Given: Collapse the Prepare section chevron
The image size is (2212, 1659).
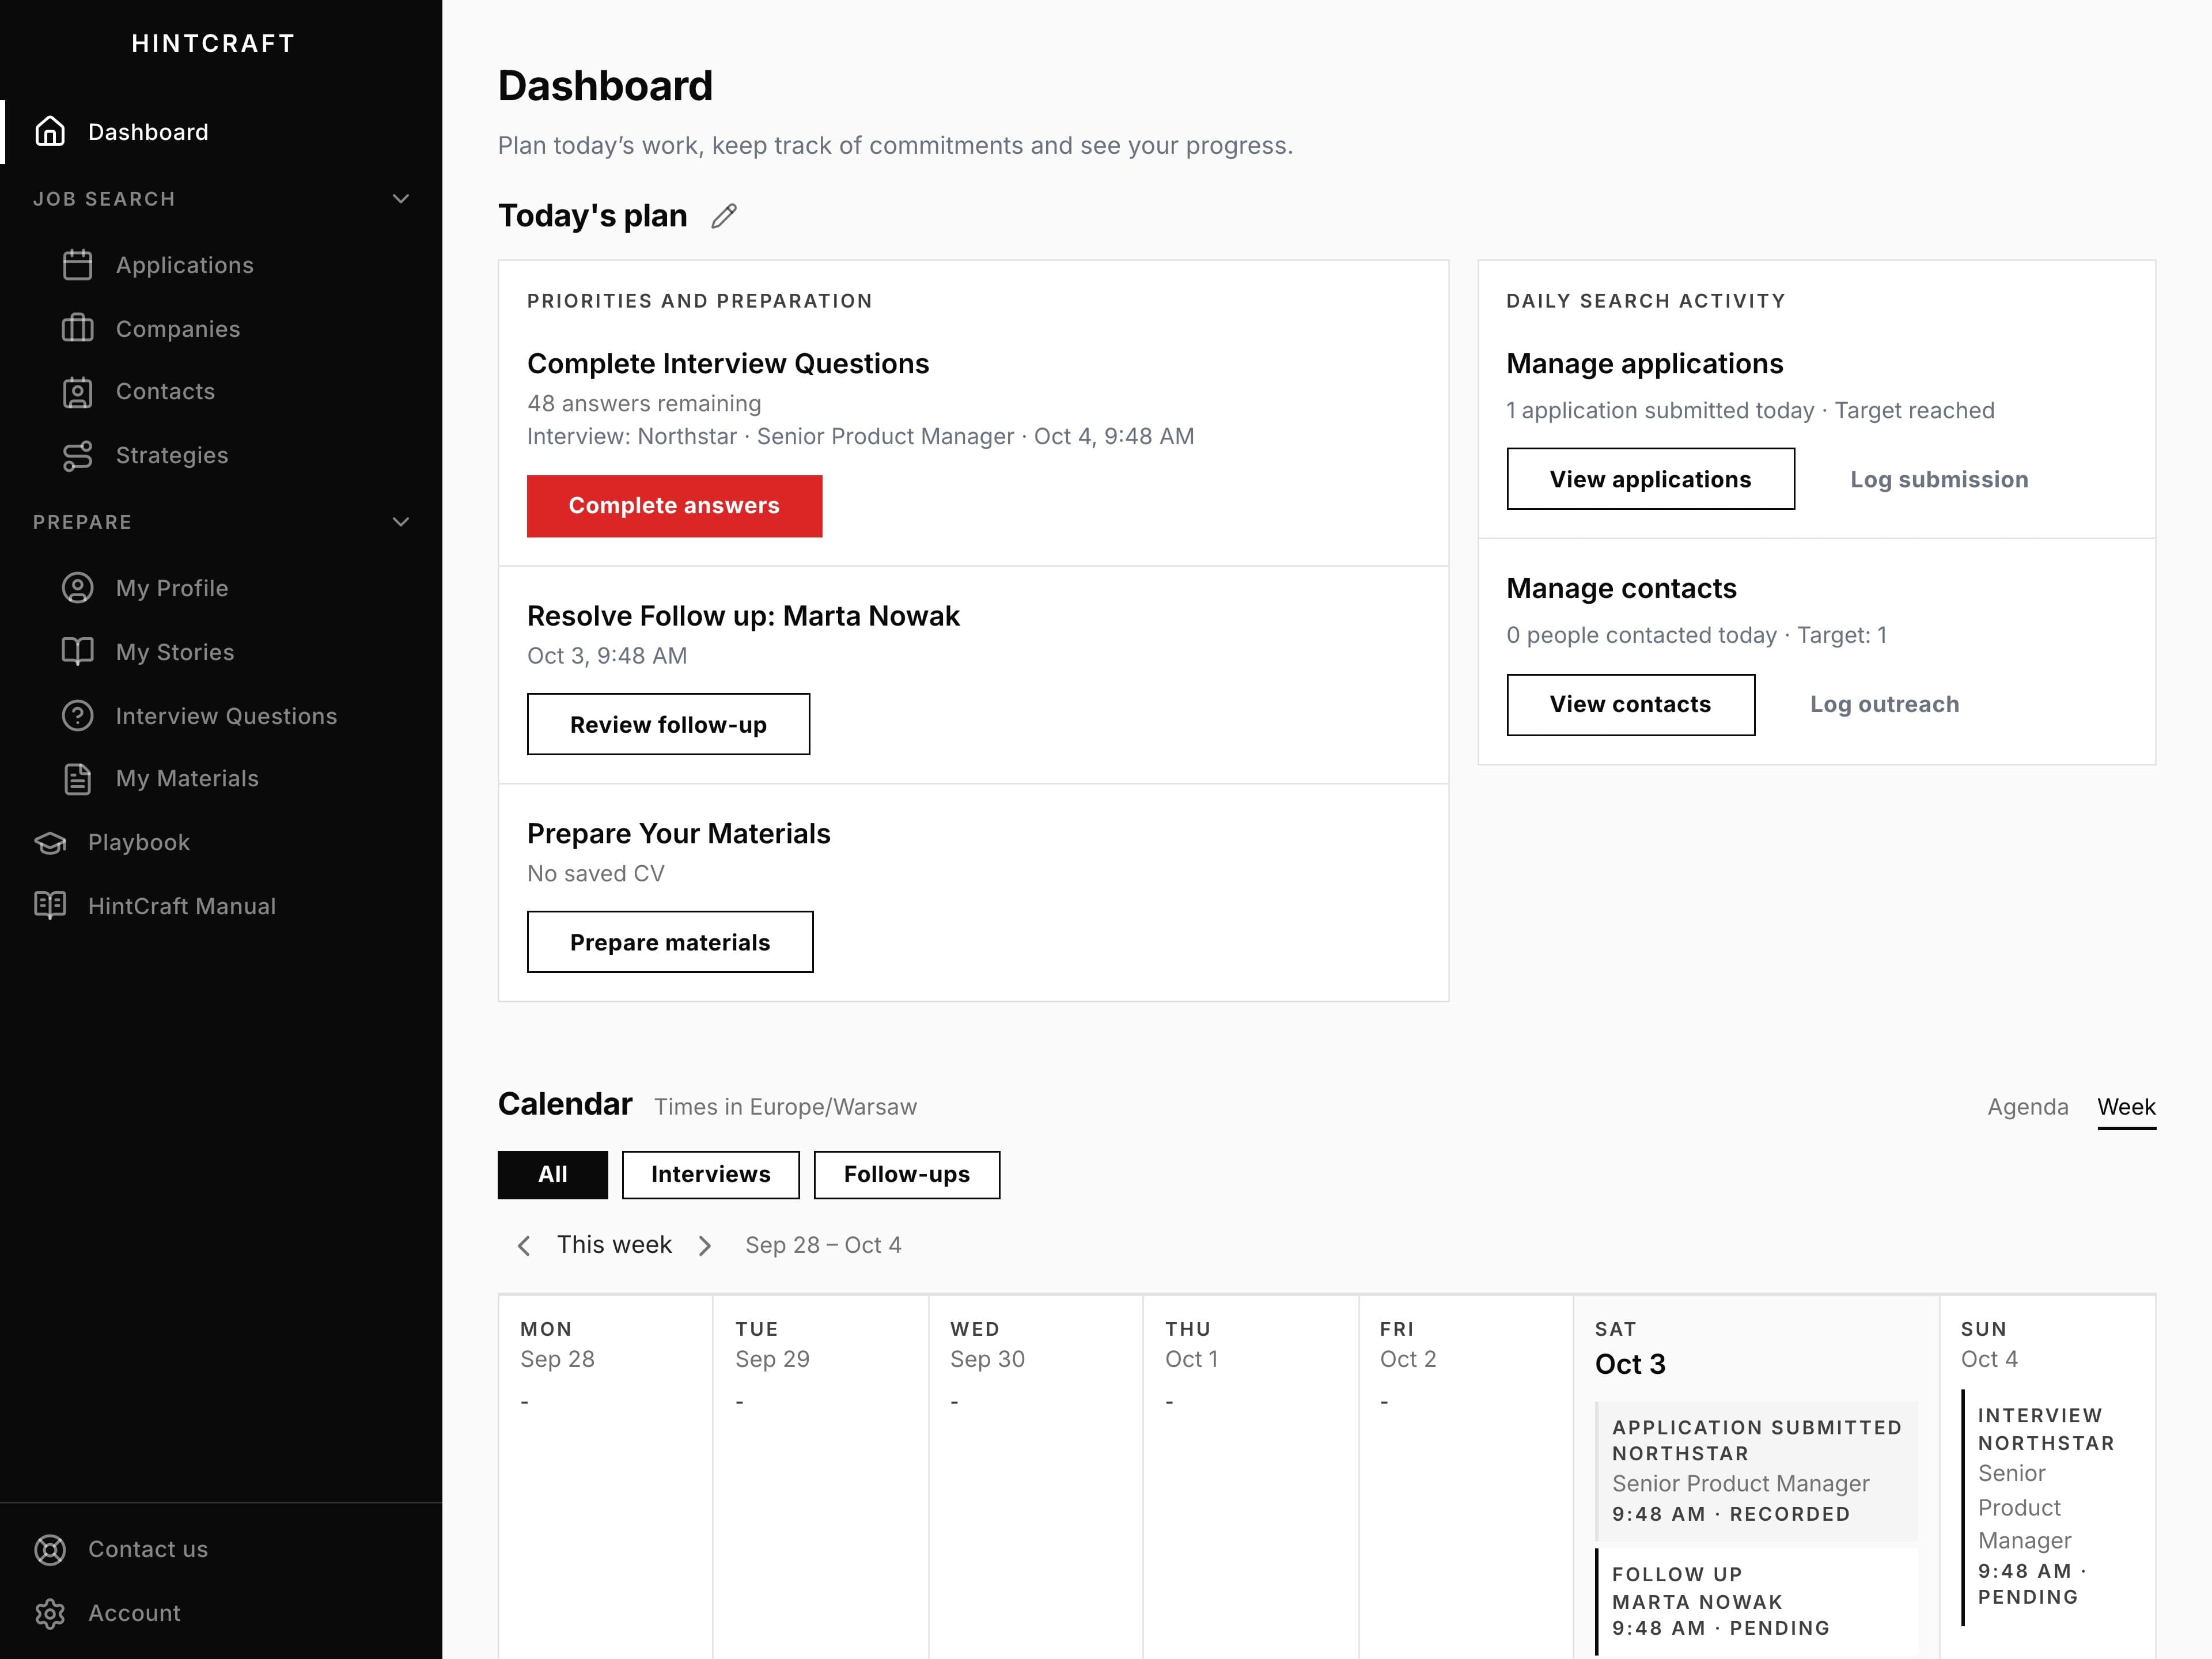Looking at the screenshot, I should [401, 522].
